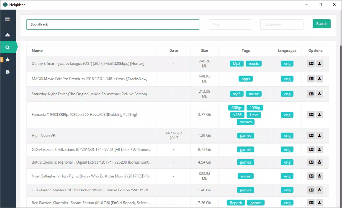Screen dimensions: 342x208
Task: View details card for MAGIX Movie Edit row
Action: tap(311, 79)
